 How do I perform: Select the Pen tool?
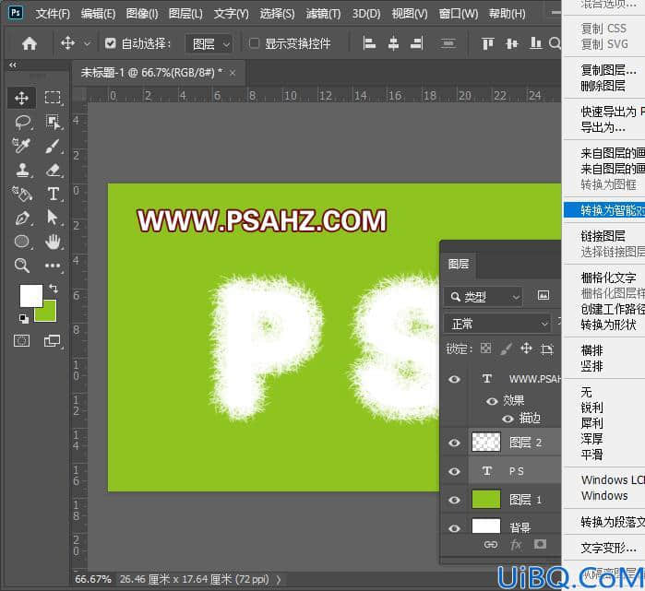[22, 218]
